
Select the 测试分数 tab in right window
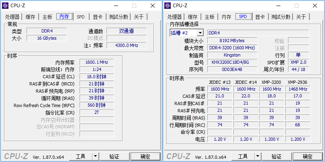[x=281, y=17]
